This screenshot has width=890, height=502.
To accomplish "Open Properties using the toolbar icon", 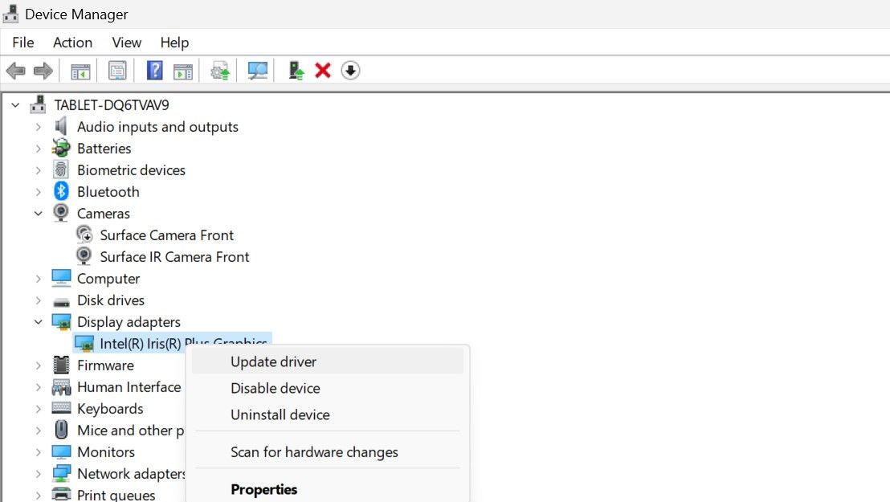I will pos(117,70).
